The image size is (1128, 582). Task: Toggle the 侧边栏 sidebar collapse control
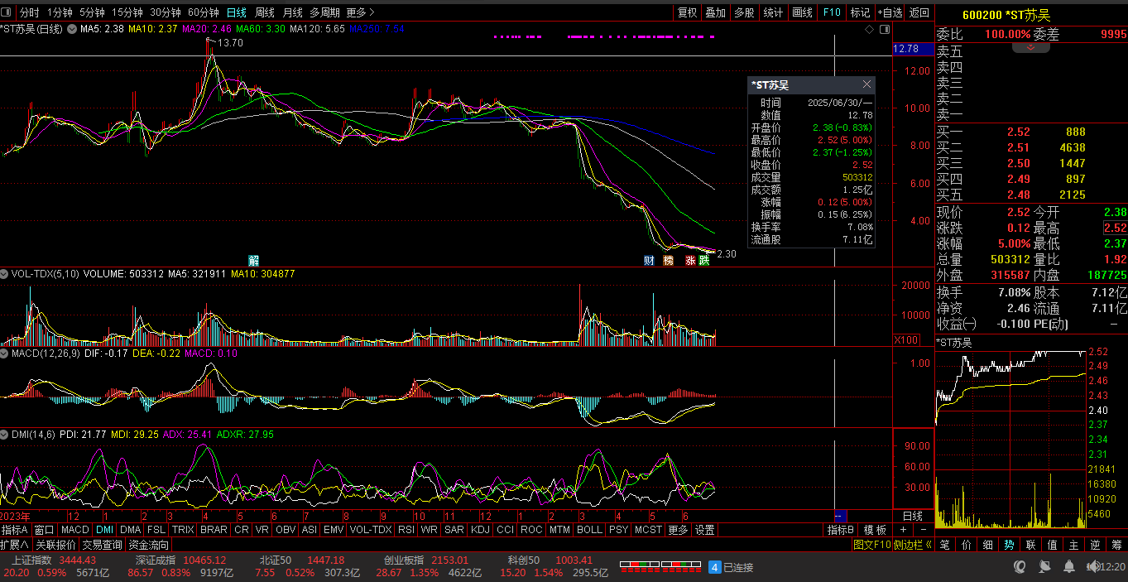click(x=914, y=545)
